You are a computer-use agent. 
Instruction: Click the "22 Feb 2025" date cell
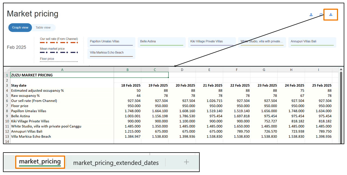coord(237,85)
